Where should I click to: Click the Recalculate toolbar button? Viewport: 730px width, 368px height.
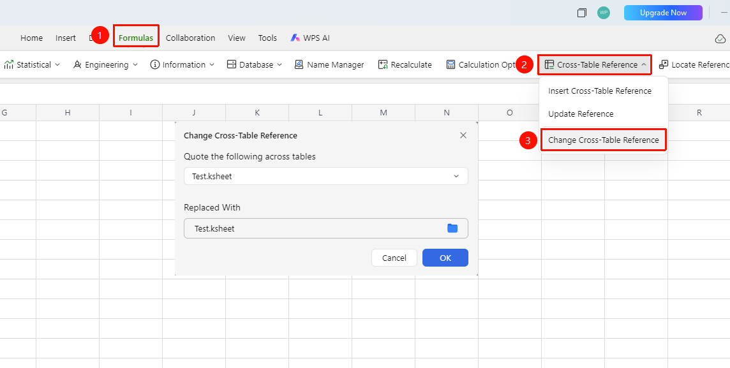(x=405, y=64)
